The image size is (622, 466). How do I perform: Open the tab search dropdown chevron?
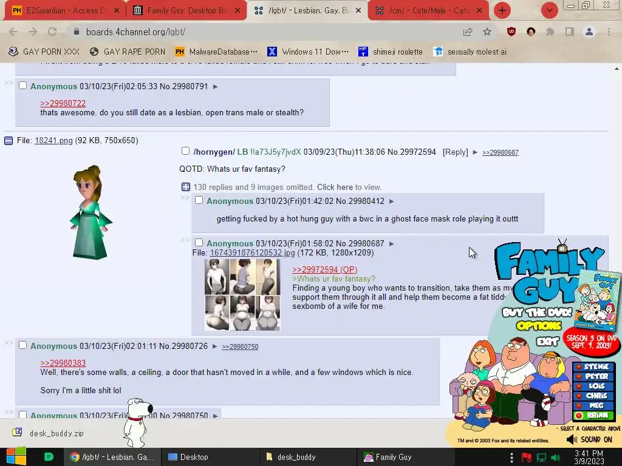click(x=549, y=10)
